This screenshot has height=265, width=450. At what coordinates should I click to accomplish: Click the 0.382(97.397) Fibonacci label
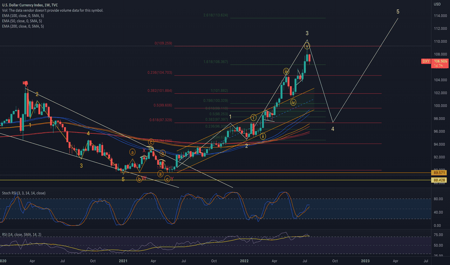click(x=217, y=119)
